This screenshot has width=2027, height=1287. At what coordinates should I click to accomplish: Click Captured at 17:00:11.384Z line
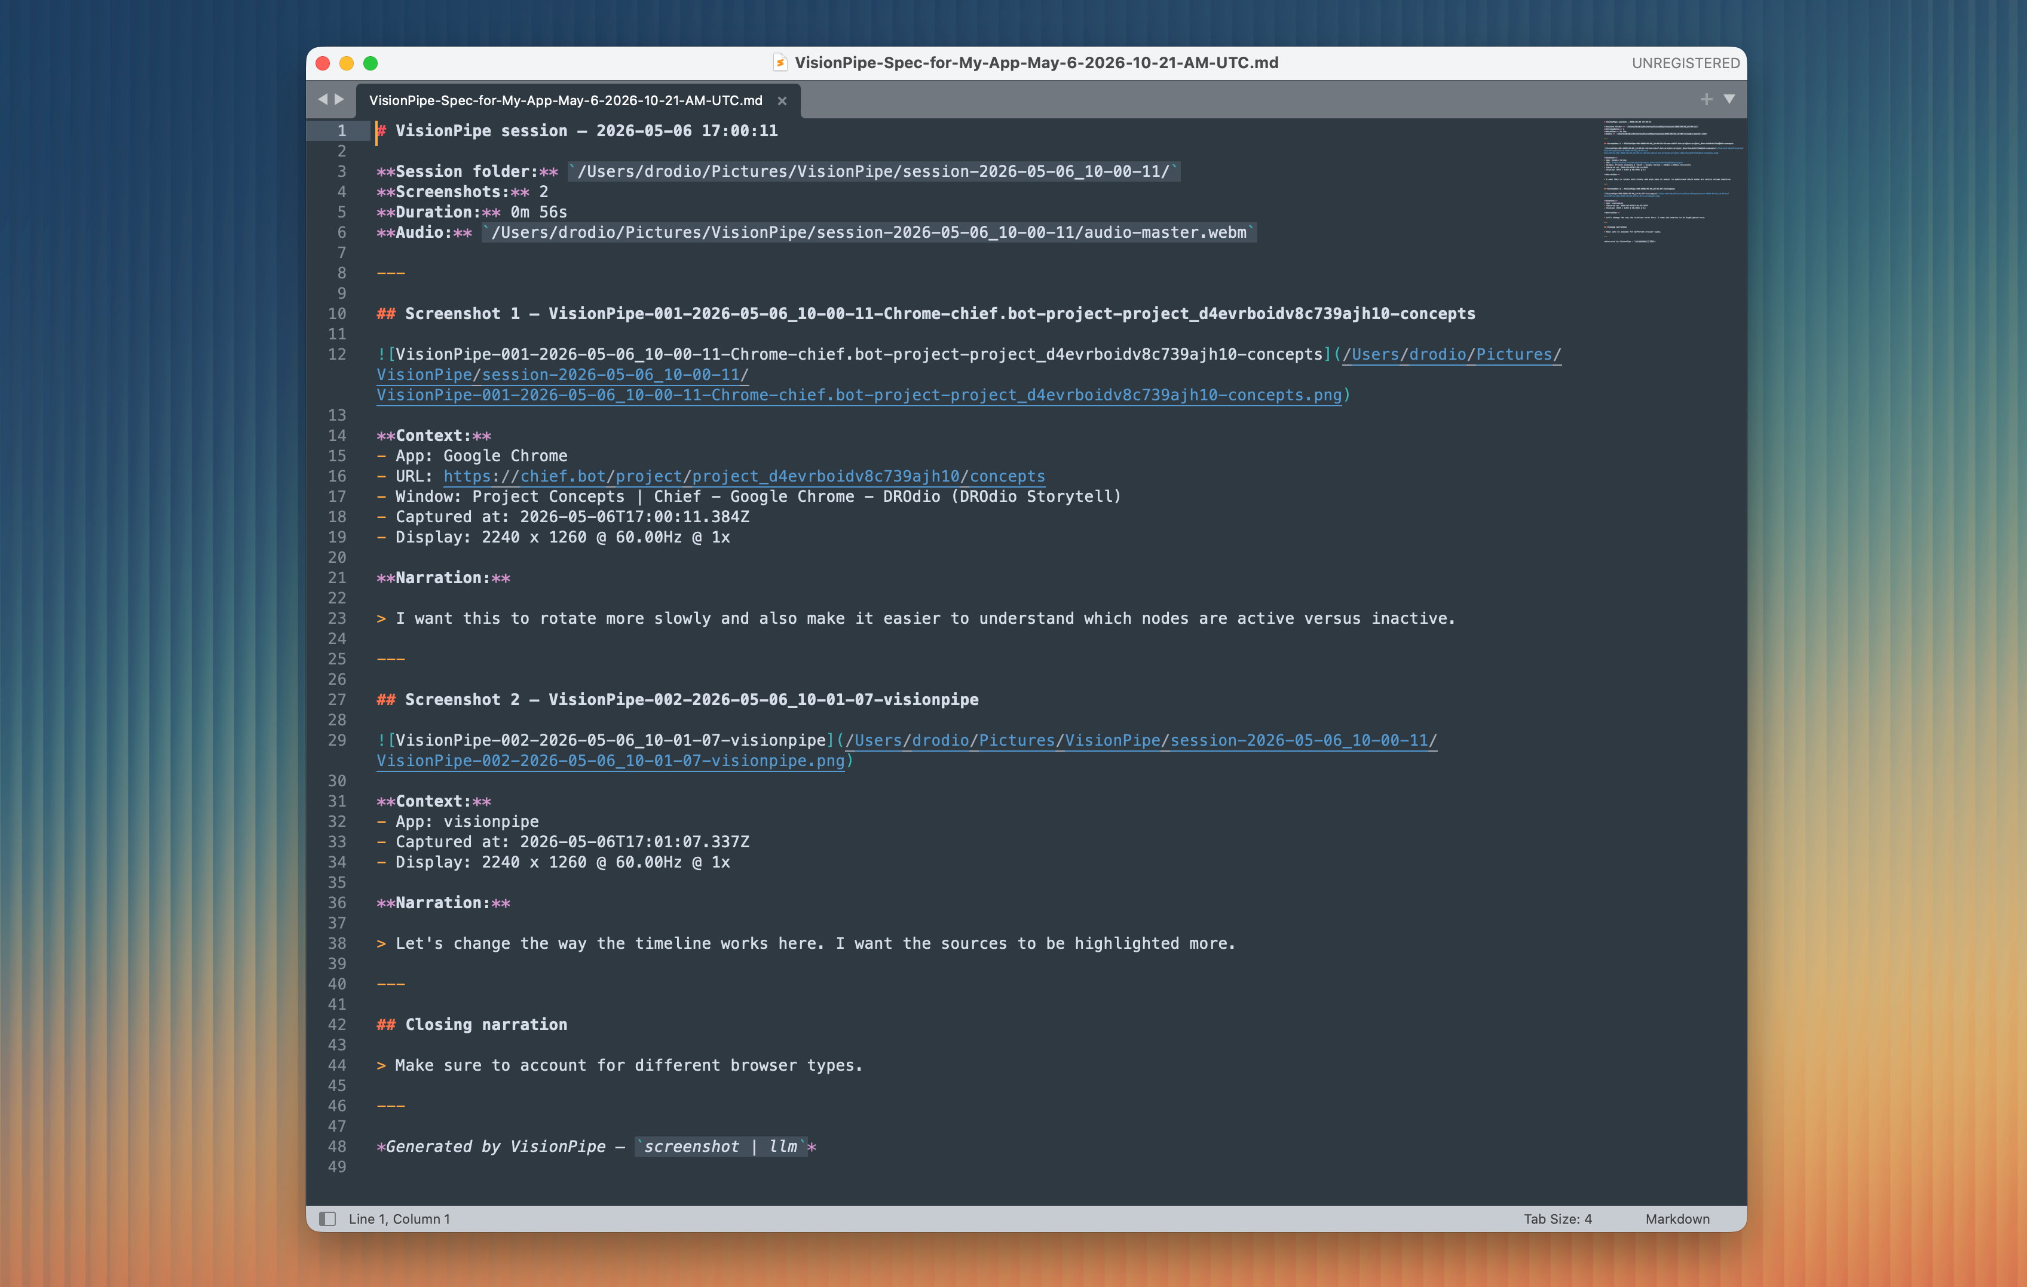point(563,516)
